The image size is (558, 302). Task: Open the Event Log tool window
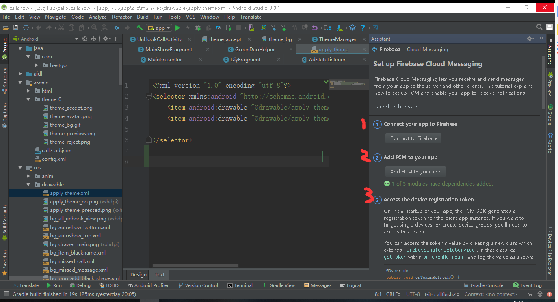tap(527, 285)
